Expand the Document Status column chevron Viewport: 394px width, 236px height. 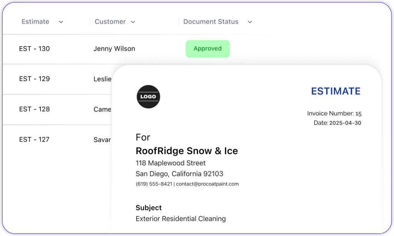pyautogui.click(x=250, y=22)
